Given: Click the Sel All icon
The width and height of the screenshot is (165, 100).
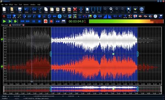Looking at the screenshot, I should pos(87,9).
